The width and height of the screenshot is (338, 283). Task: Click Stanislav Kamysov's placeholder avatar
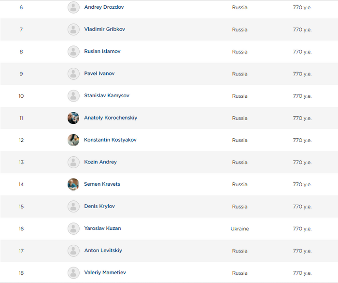click(x=73, y=96)
